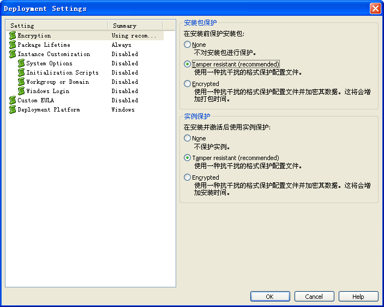Select Tamper resistant under 实例保护

coord(187,158)
